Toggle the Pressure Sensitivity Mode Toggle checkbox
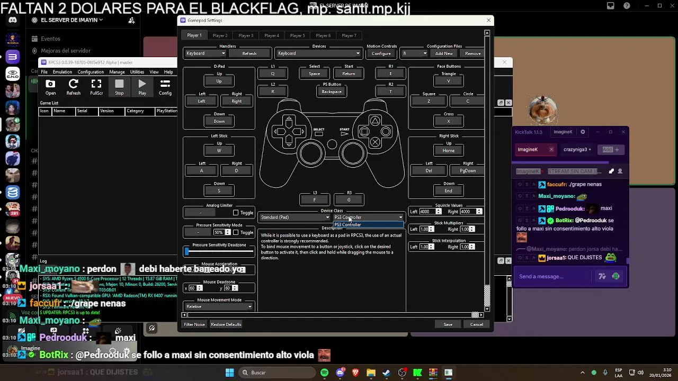 236,232
